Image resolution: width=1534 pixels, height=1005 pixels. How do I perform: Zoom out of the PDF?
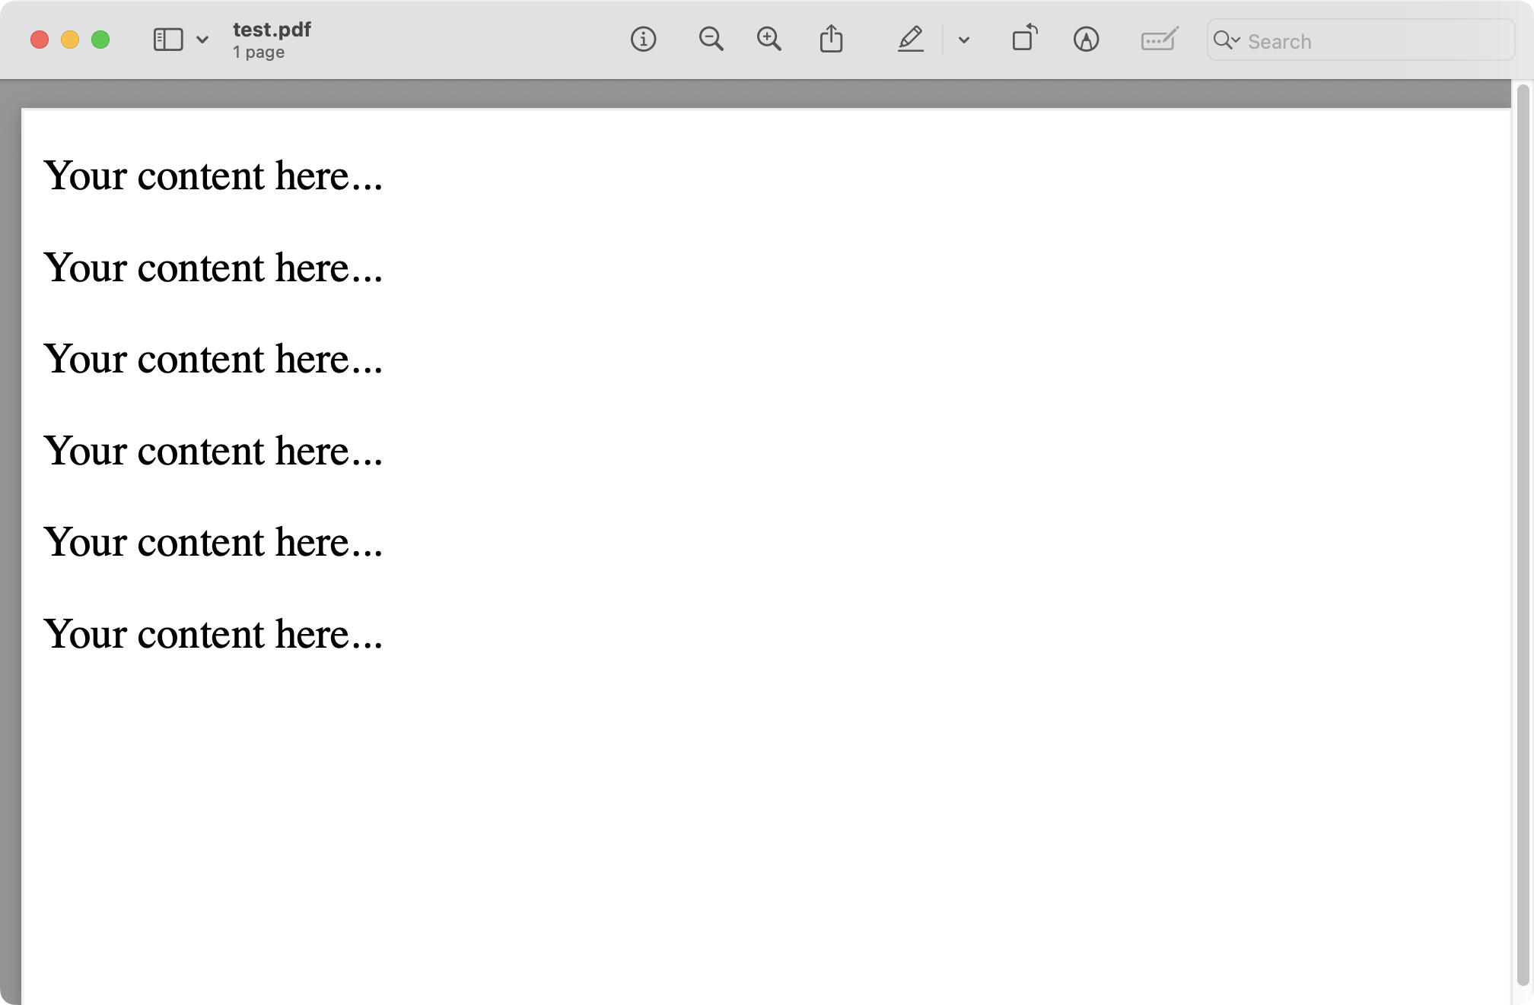point(711,40)
